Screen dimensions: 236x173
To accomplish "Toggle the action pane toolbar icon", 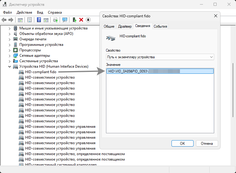I will click(46, 20).
